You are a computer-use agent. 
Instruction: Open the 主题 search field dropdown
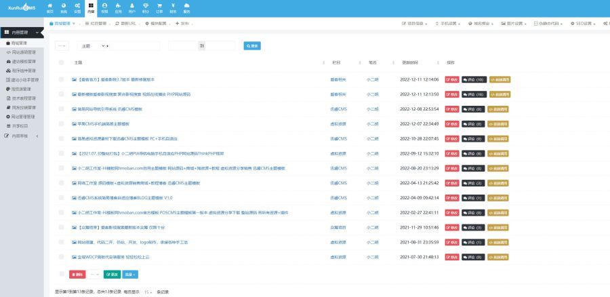93,46
